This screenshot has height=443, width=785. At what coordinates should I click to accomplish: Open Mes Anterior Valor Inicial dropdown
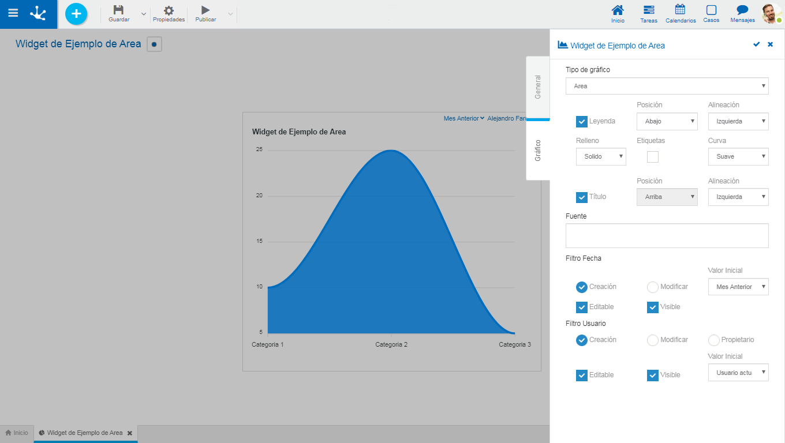click(x=738, y=287)
